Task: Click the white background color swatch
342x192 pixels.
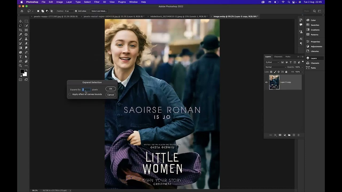Action: pos(25,74)
